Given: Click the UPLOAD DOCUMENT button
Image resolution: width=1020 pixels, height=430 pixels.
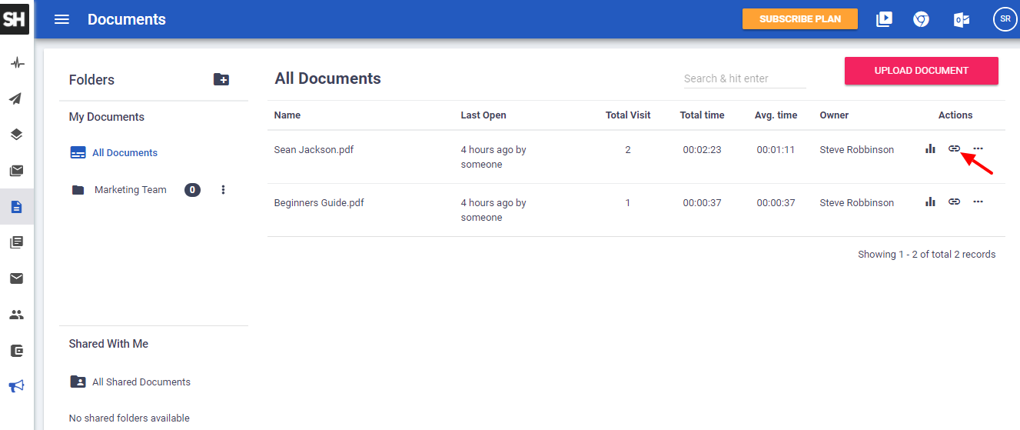Looking at the screenshot, I should click(x=922, y=70).
